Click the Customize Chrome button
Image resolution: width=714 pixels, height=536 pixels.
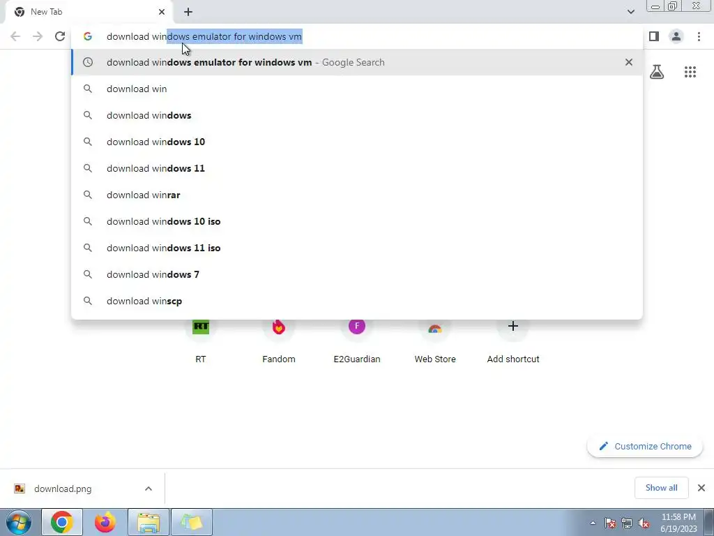(645, 446)
